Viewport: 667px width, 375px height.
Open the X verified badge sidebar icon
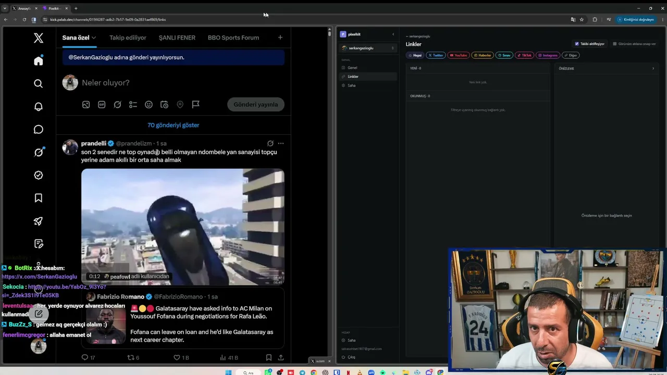point(38,175)
